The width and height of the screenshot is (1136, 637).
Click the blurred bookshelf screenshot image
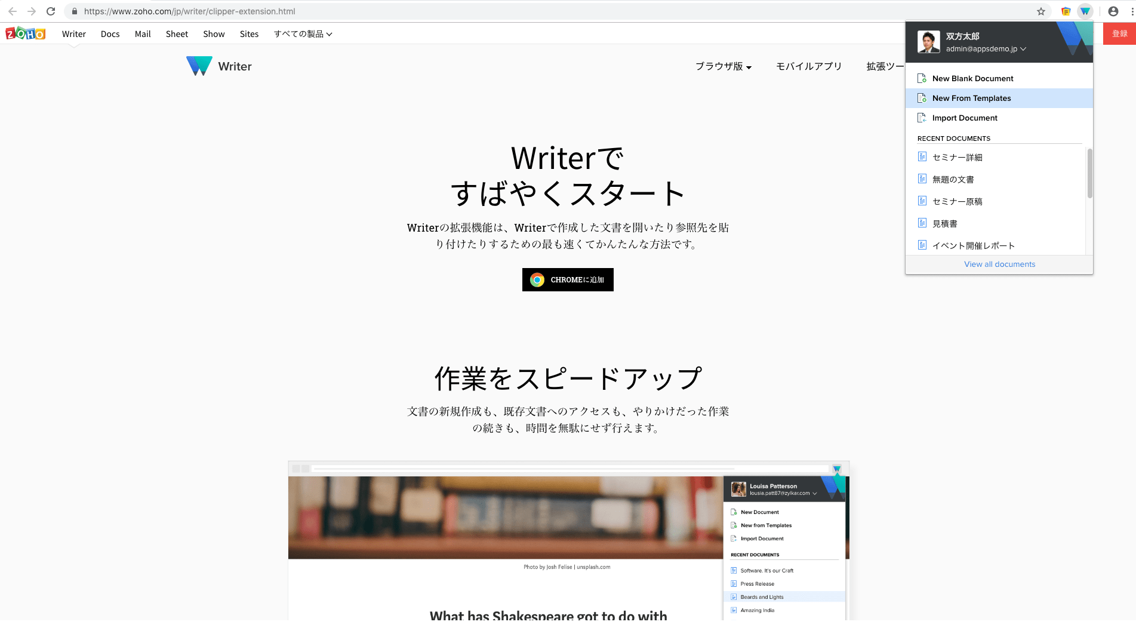[x=505, y=517]
